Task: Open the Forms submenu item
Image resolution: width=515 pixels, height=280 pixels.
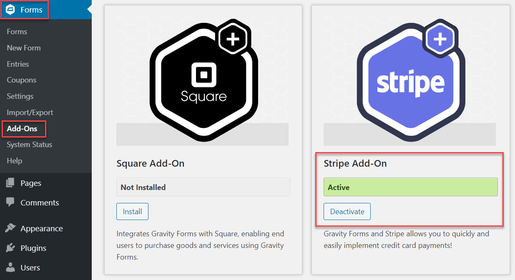Action: point(17,32)
